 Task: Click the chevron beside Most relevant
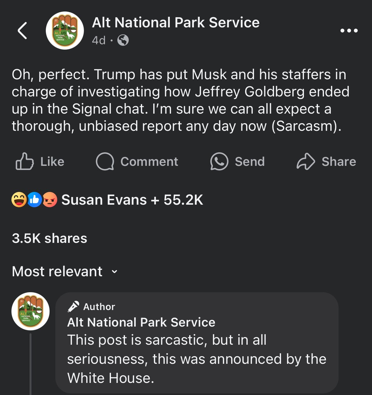pos(114,272)
